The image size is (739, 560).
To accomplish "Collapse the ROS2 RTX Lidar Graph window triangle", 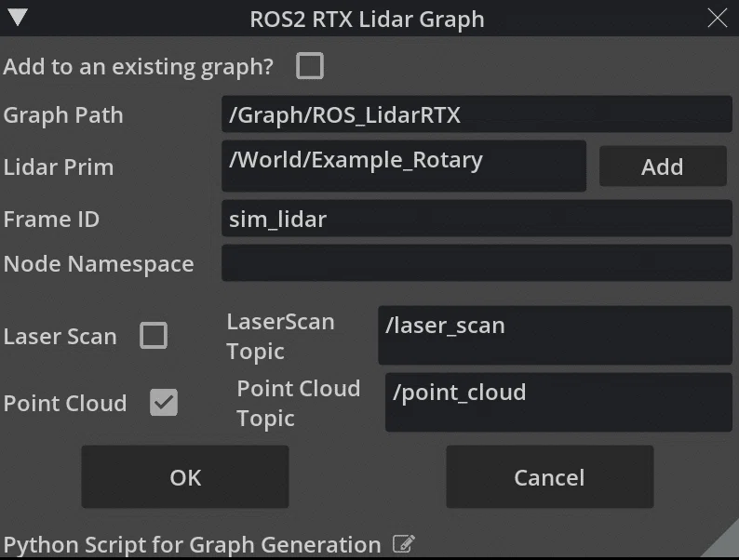I will click(x=18, y=17).
